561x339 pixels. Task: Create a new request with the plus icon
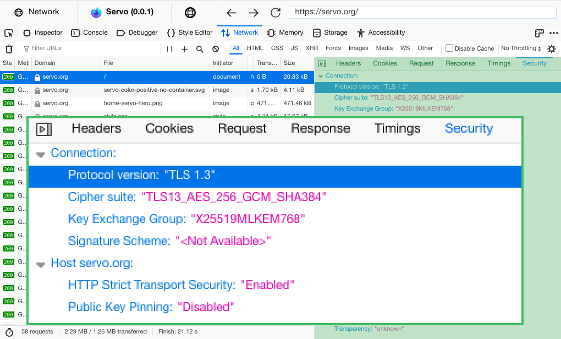pyautogui.click(x=184, y=48)
